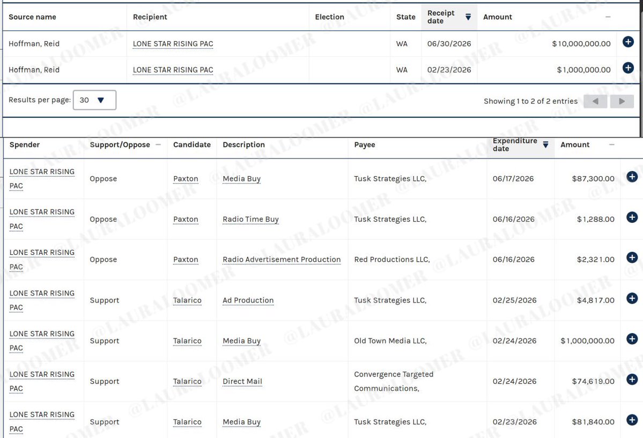Screen dimensions: 643x438
Task: Sort by Support/Oppose column
Action: (158, 145)
